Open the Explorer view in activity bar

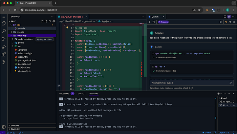pyautogui.click(x=4, y=23)
